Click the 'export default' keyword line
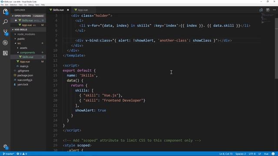Viewport: 278px width, 156px height. point(79,70)
